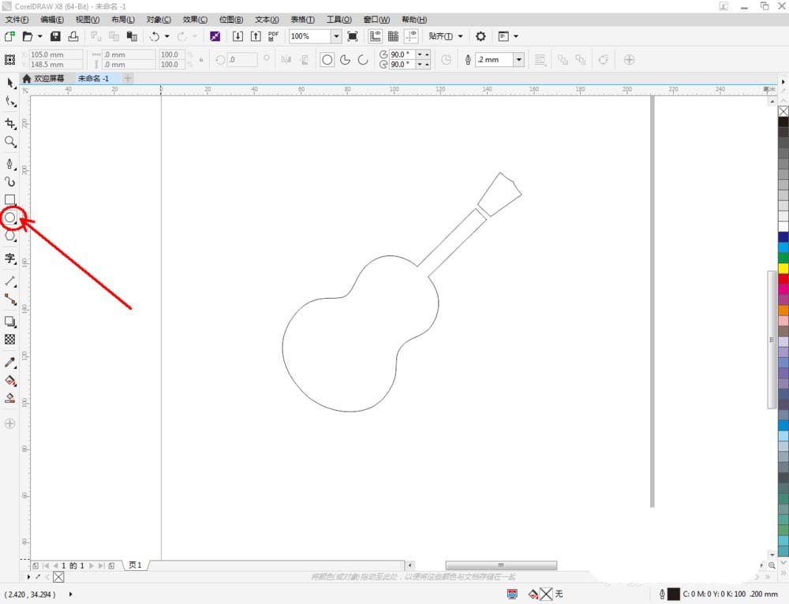The height and width of the screenshot is (604, 789).
Task: Select the Shape edit tool
Action: click(10, 102)
